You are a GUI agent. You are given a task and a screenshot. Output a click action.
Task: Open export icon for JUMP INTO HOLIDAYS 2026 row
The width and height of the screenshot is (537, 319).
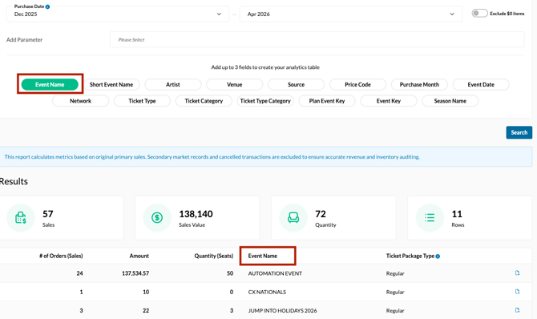(517, 309)
